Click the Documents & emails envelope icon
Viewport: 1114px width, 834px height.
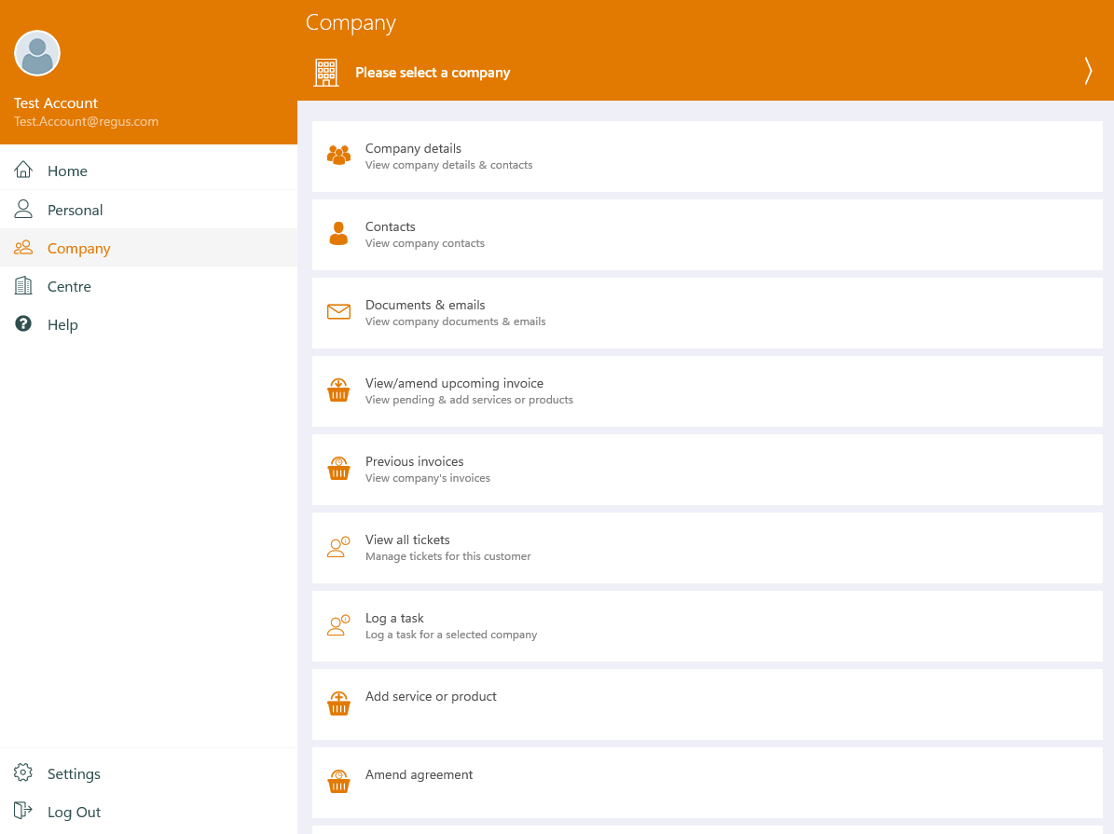coord(338,312)
